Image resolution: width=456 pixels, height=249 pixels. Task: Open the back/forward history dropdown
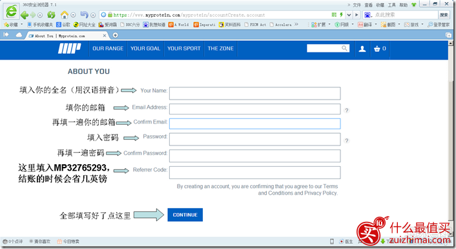40,15
